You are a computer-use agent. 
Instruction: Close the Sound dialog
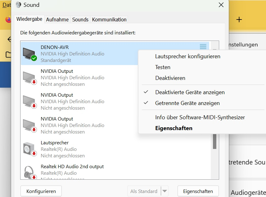coord(221,5)
